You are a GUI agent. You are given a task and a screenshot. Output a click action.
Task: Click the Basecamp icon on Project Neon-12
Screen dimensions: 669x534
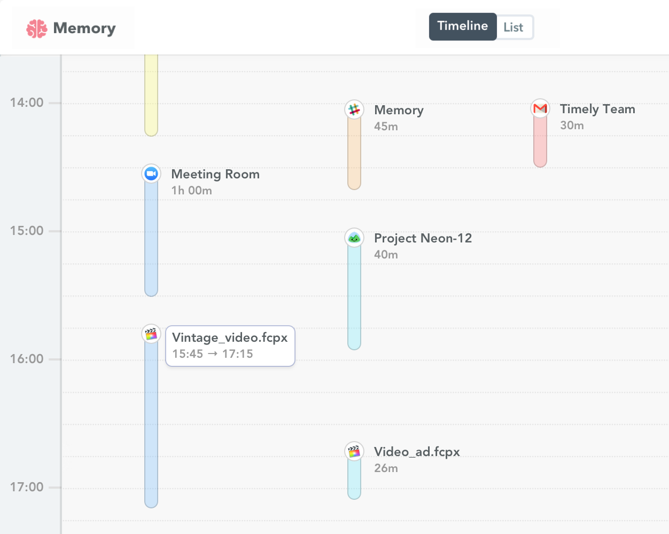click(x=354, y=237)
